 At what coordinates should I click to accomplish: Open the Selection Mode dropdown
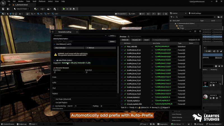[x=21, y=9]
